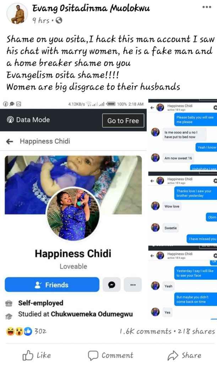Share the post using arrow button
Image resolution: width=217 pixels, height=365 pixels.
(185, 355)
